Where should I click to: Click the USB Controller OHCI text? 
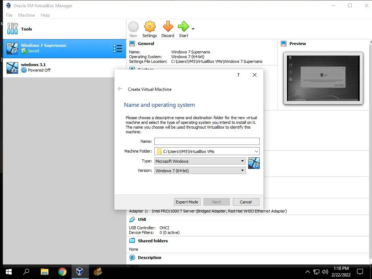pyautogui.click(x=164, y=228)
